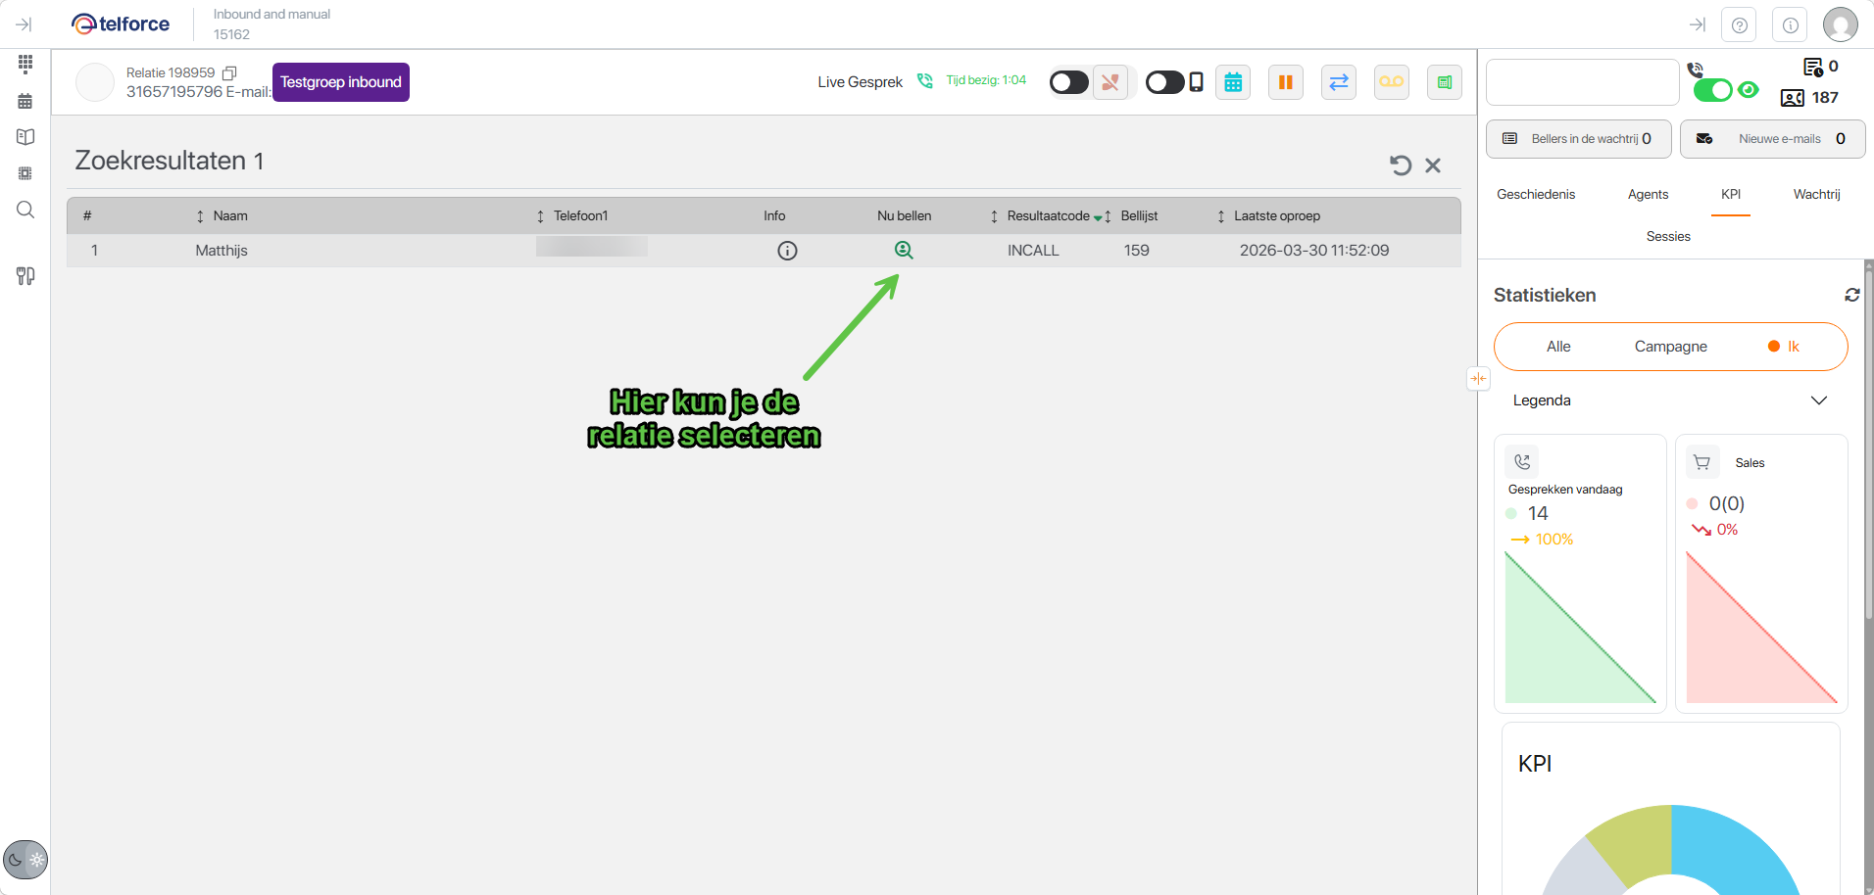Click the refresh statistics icon
This screenshot has height=895, width=1874.
1851,295
